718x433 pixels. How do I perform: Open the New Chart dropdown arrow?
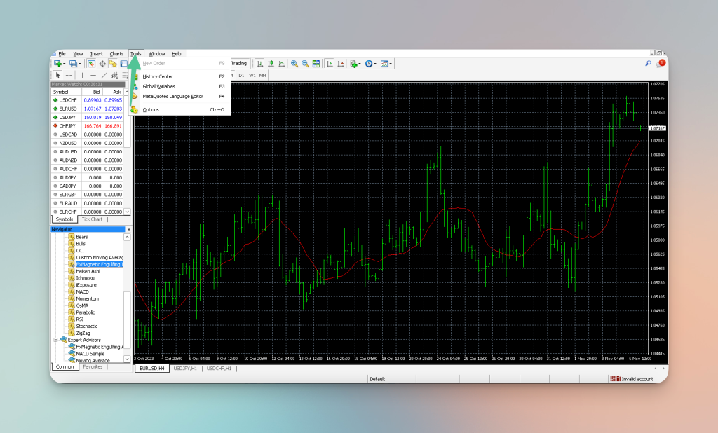coord(65,64)
